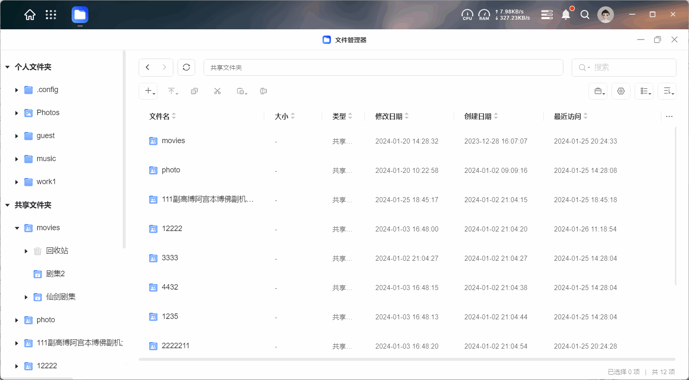The height and width of the screenshot is (380, 689).
Task: Check the CPU usage gauge
Action: (x=467, y=15)
